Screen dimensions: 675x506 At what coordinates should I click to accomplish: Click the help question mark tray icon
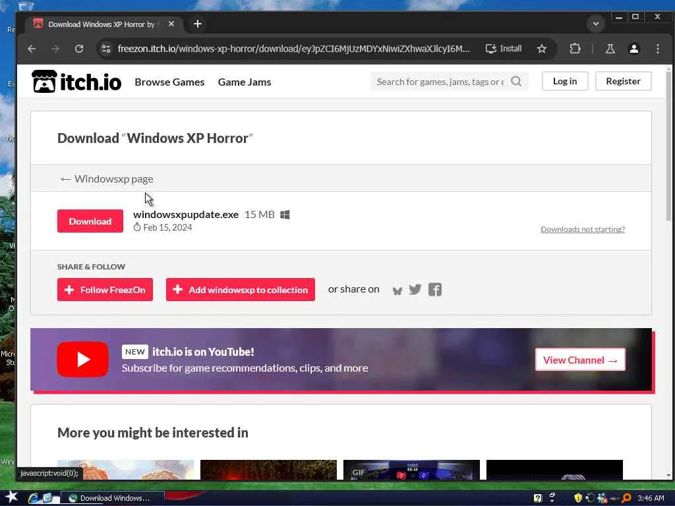pos(537,498)
